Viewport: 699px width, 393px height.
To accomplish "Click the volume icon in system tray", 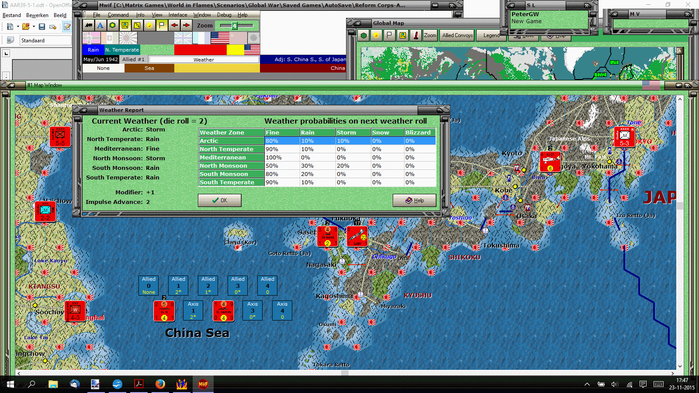I will click(x=615, y=384).
